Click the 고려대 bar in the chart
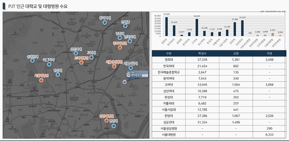Image resolution: width=289 pixels, height=141 pixels. (x=197, y=27)
